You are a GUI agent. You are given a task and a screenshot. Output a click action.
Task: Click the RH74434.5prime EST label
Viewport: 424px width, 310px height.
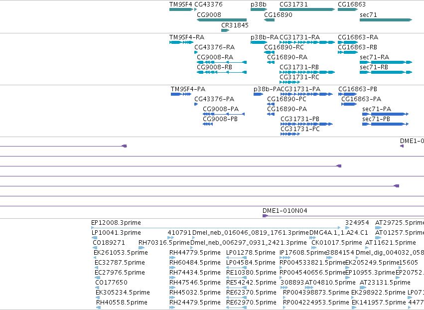coord(195,273)
